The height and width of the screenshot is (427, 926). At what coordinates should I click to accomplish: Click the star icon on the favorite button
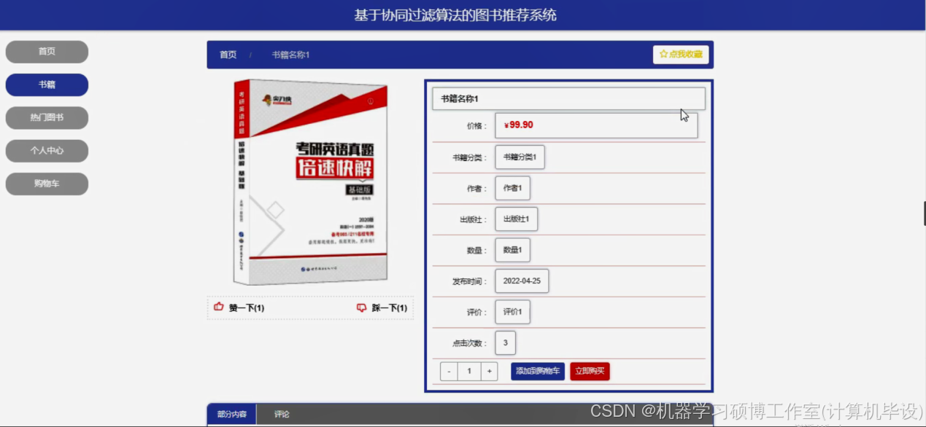tap(663, 54)
